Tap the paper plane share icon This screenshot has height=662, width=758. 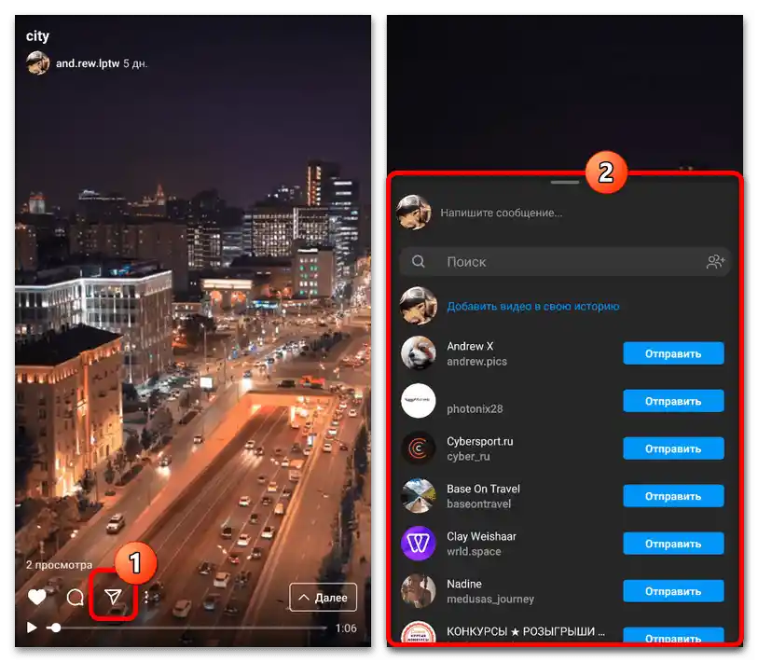coord(113,598)
